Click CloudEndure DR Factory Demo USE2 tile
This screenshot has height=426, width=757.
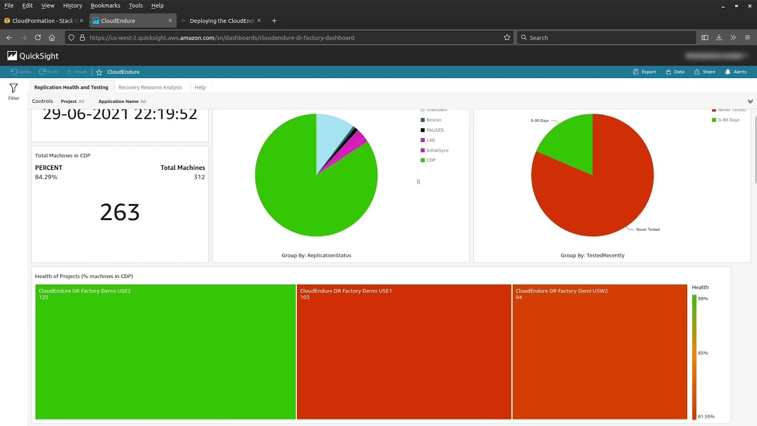click(166, 352)
